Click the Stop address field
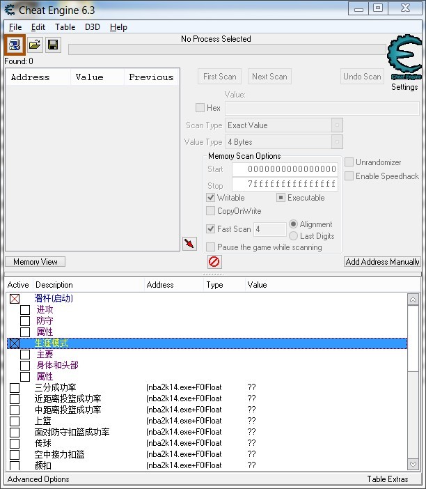Image resolution: width=426 pixels, height=489 pixels. (285, 184)
